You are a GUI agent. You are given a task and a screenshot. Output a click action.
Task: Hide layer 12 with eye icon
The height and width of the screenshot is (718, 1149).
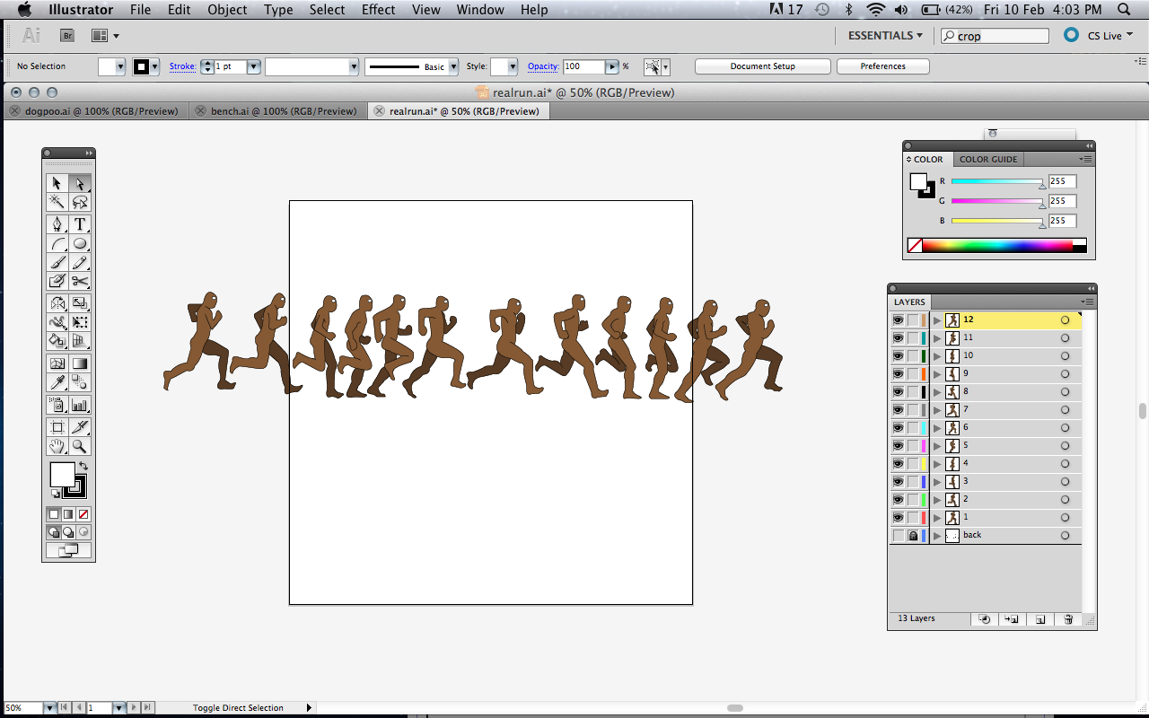click(x=898, y=320)
